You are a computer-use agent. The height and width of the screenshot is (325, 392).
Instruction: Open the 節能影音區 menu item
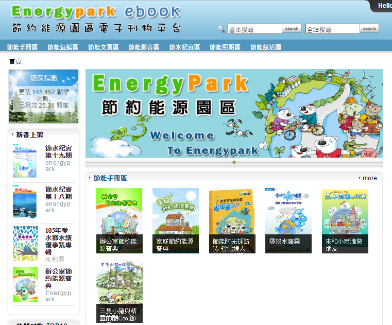tap(144, 47)
